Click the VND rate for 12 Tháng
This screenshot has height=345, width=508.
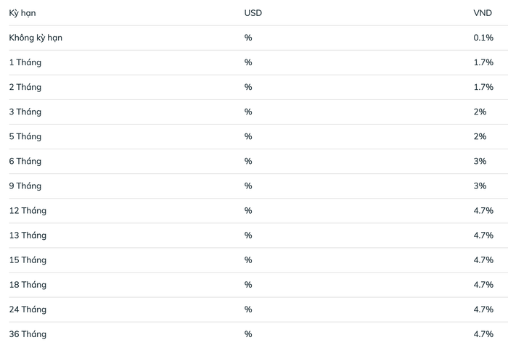483,210
